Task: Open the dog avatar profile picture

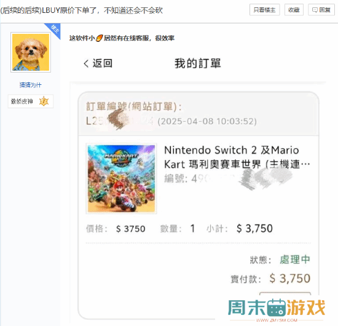Action: point(31,52)
